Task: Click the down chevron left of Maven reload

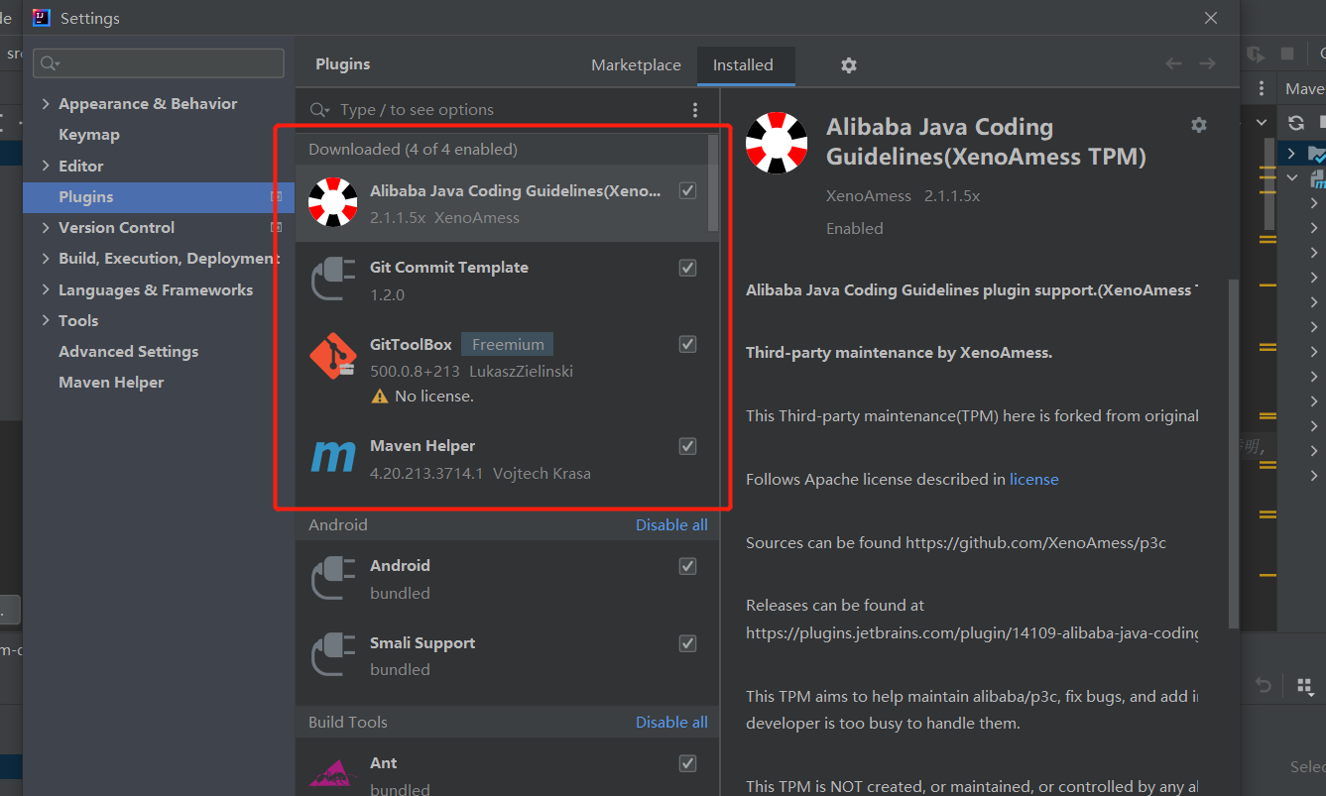Action: [x=1262, y=123]
